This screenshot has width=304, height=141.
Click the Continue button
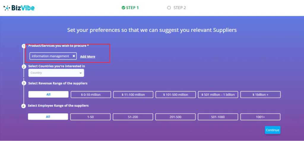pos(273,130)
